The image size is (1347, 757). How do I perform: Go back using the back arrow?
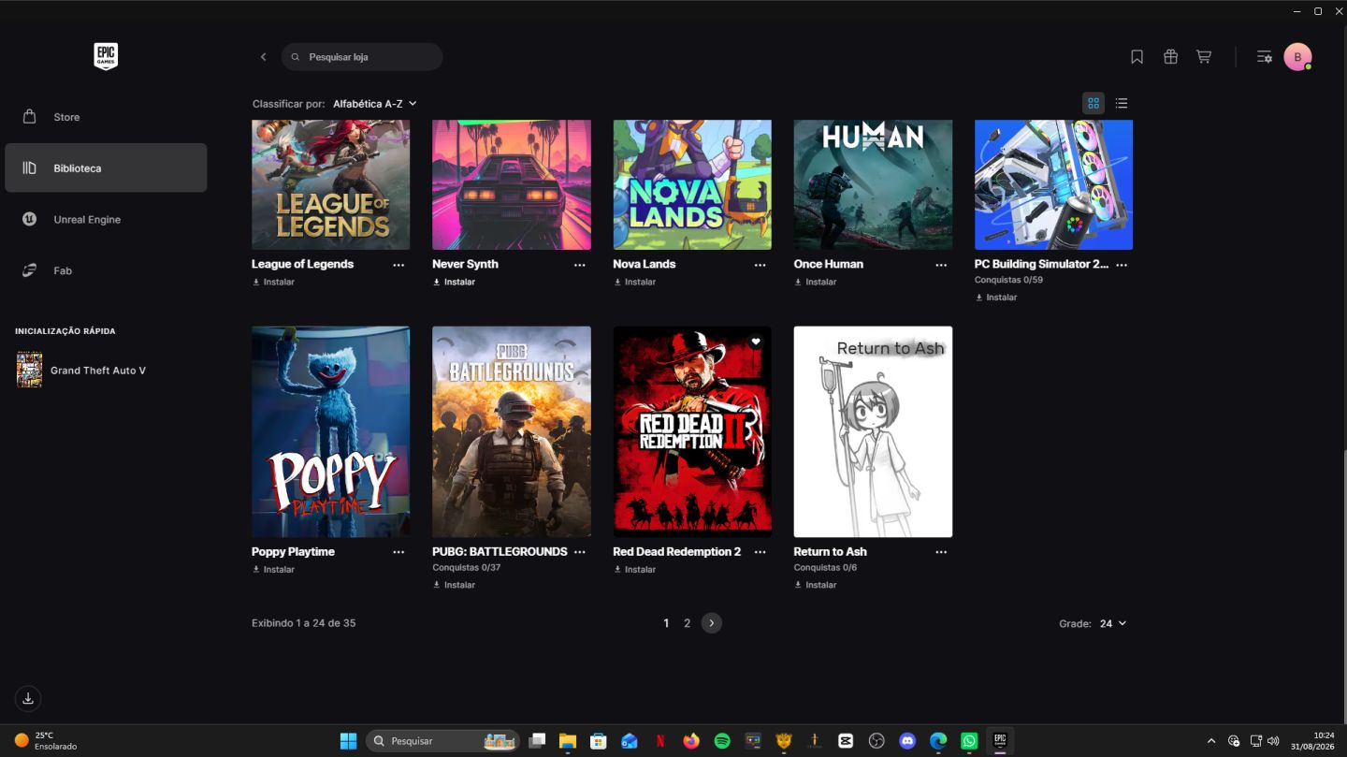264,57
